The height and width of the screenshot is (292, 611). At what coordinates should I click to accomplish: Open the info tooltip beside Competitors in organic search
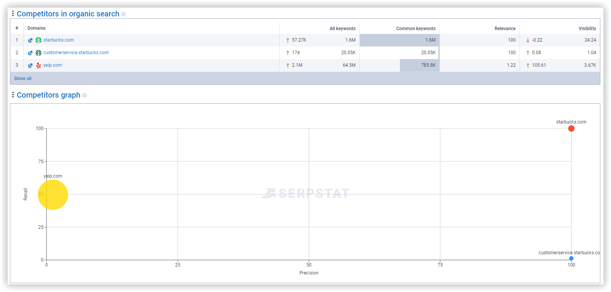pyautogui.click(x=123, y=14)
